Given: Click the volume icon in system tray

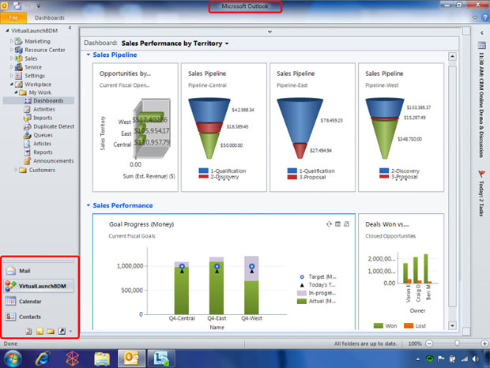Looking at the screenshot, I should (x=476, y=359).
